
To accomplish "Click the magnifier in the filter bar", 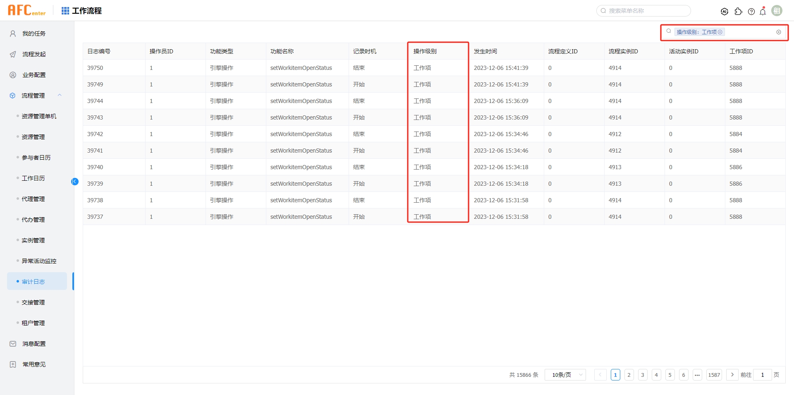I will [x=669, y=31].
